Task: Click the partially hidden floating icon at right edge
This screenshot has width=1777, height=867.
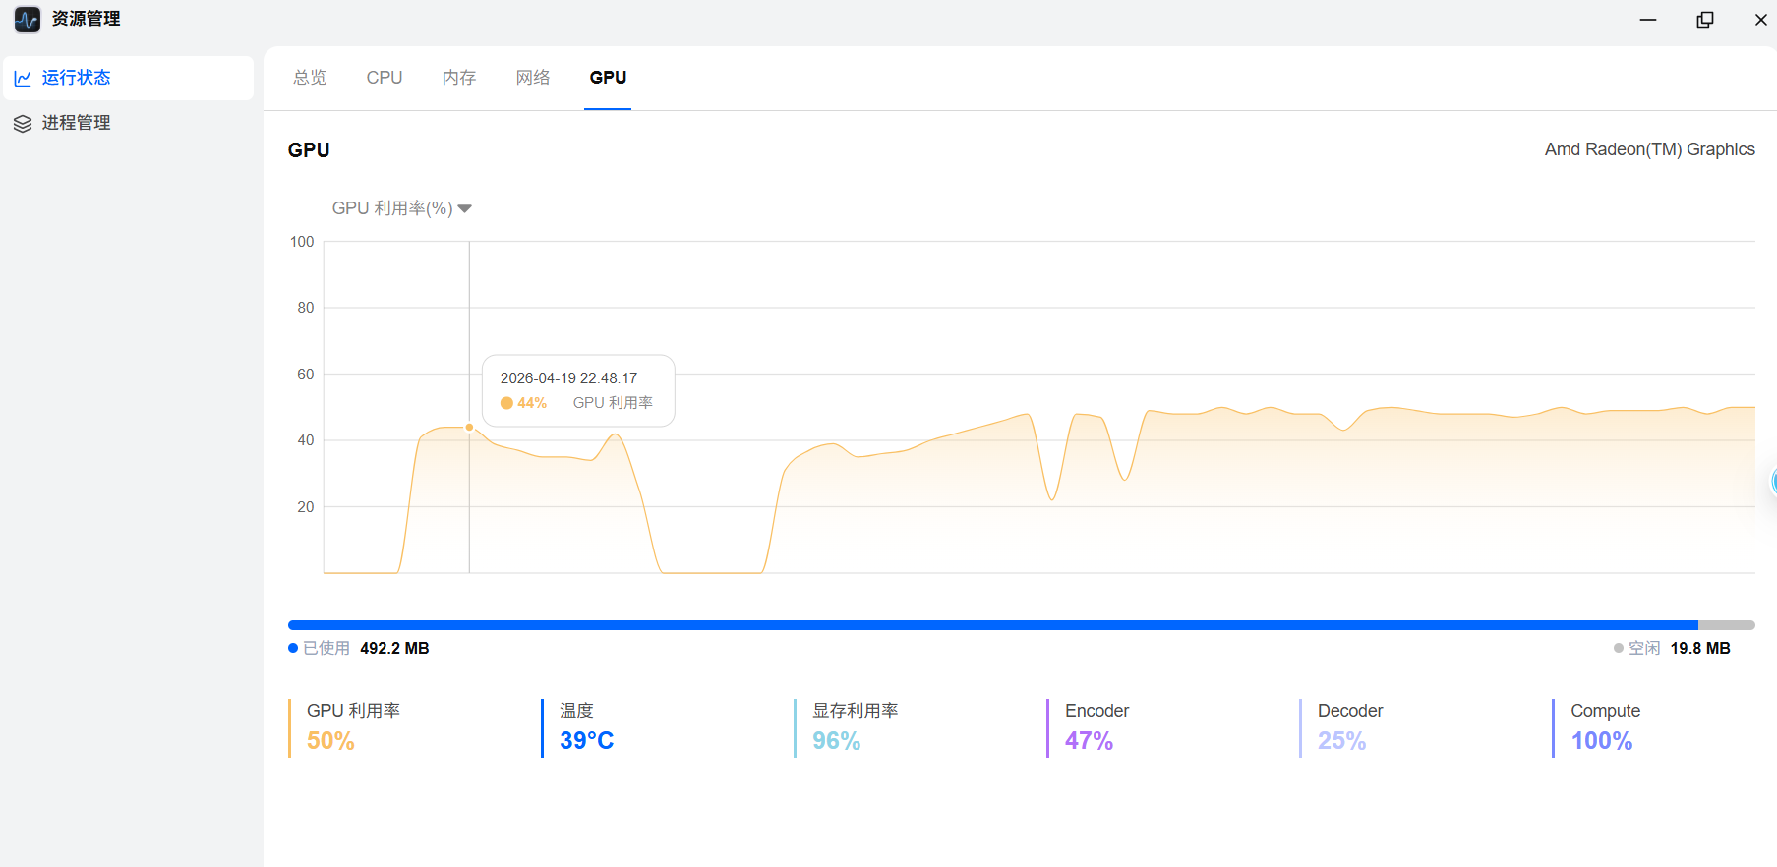Action: 1772,481
